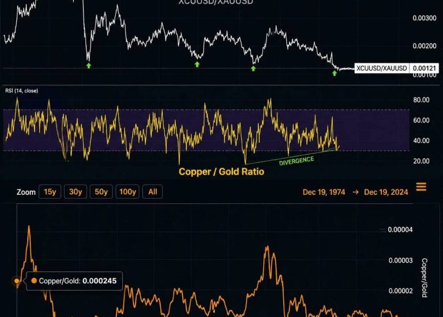443x317 pixels.
Task: Click the DIVERGENCE annotation label
Action: click(296, 161)
